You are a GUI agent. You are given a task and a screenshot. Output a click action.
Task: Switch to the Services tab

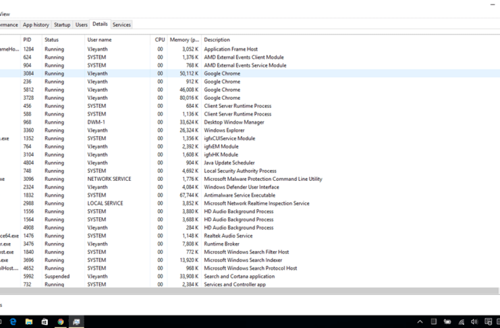tap(121, 25)
